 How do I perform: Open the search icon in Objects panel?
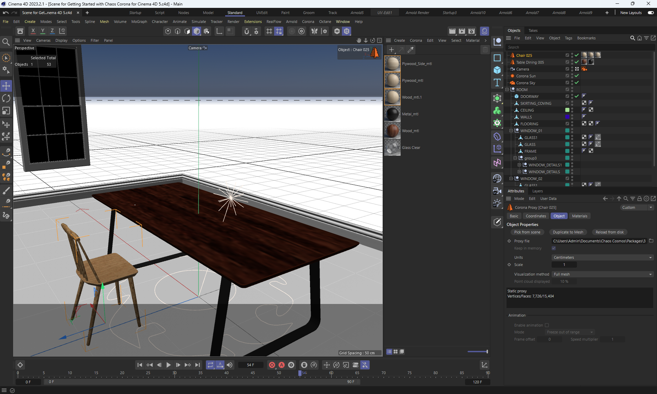point(632,38)
